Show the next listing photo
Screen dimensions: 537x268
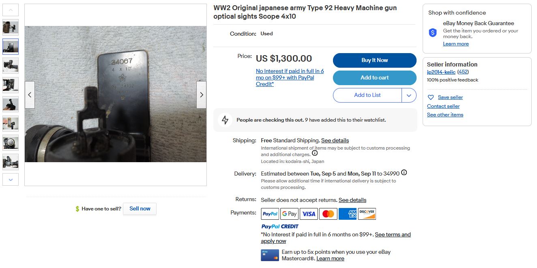[202, 95]
